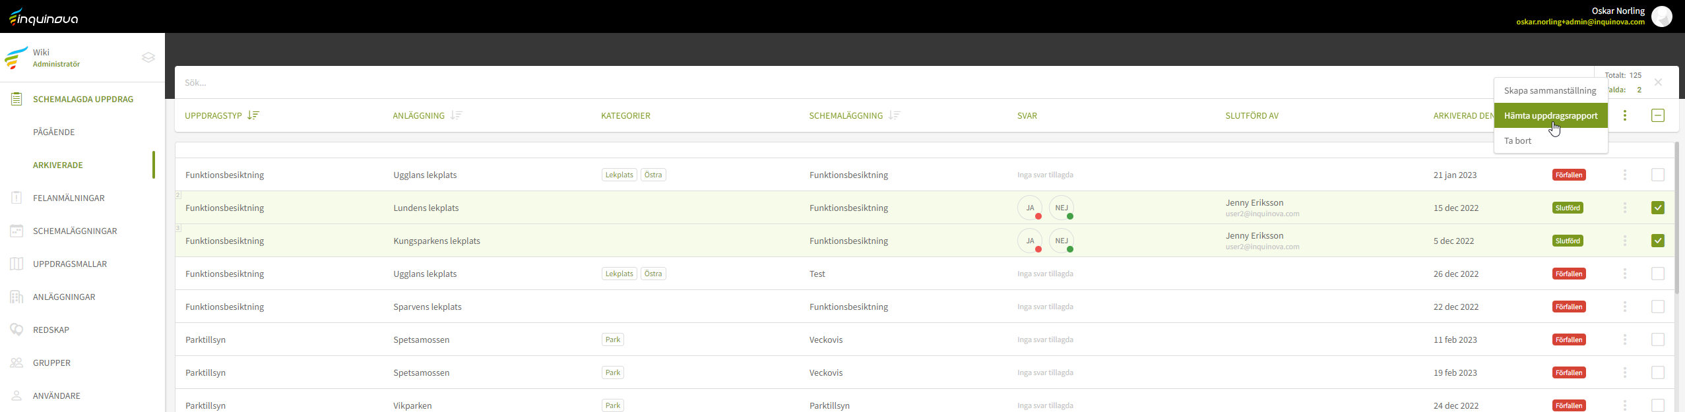Open the user profile avatar
Image resolution: width=1685 pixels, height=412 pixels.
1661,16
